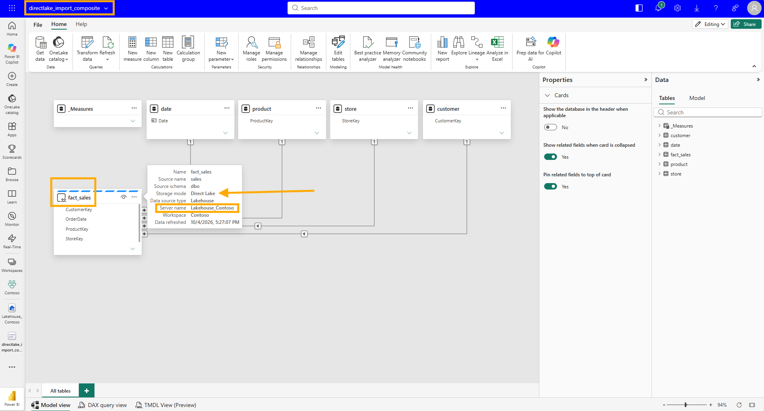Click the top Search box

coord(381,8)
